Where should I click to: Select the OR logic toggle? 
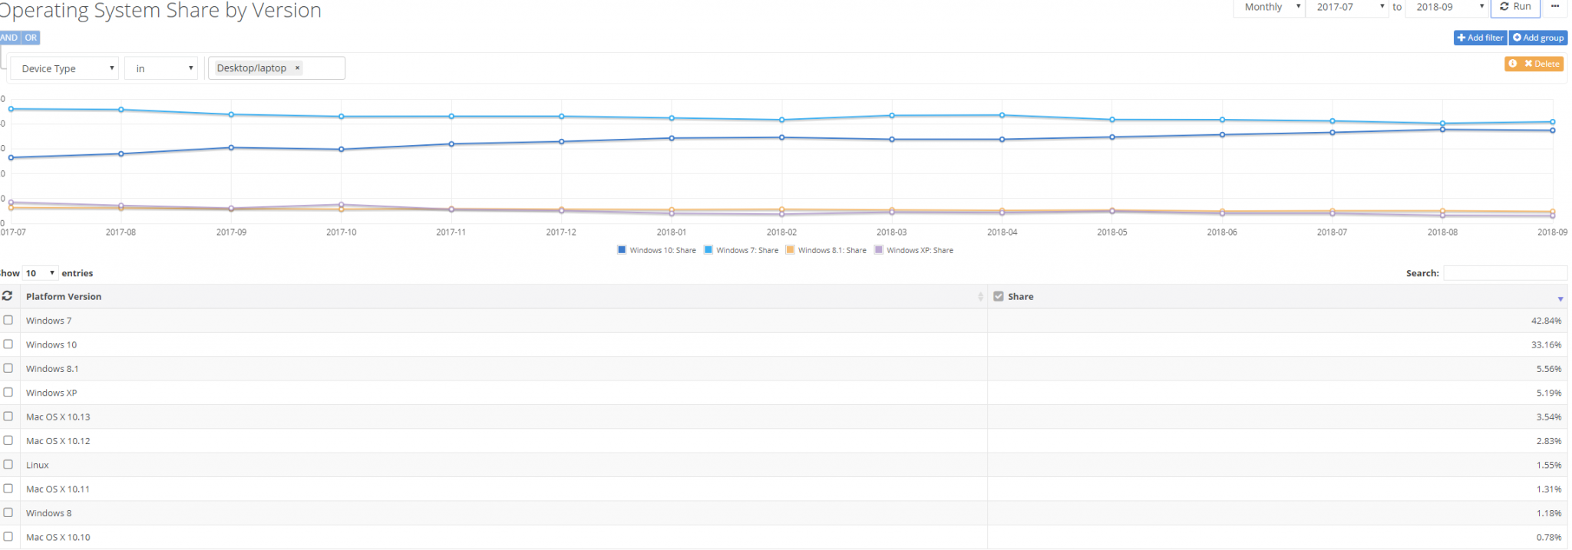(x=31, y=38)
